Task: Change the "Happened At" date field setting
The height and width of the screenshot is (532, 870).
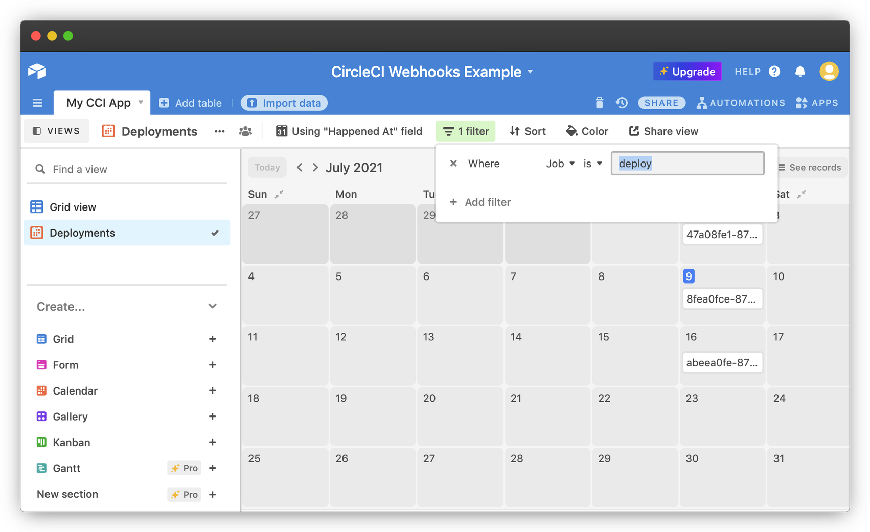Action: click(x=349, y=131)
